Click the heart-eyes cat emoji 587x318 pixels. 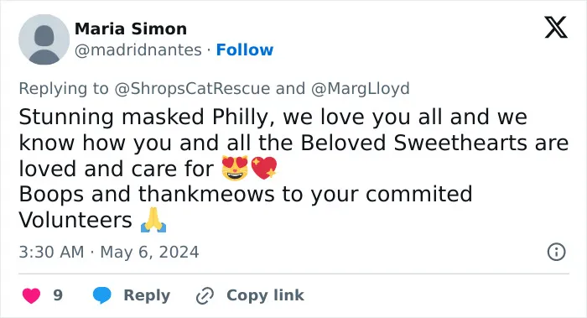(x=235, y=168)
